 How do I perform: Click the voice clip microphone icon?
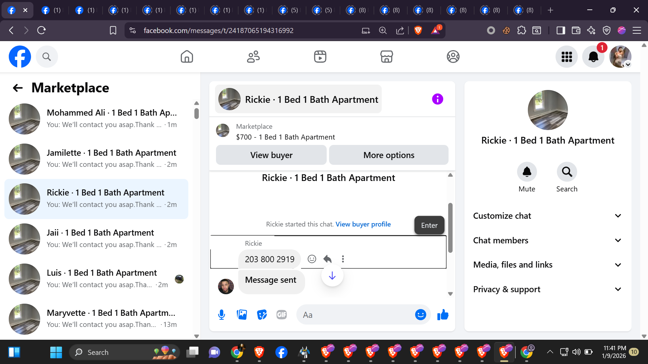coord(221,315)
